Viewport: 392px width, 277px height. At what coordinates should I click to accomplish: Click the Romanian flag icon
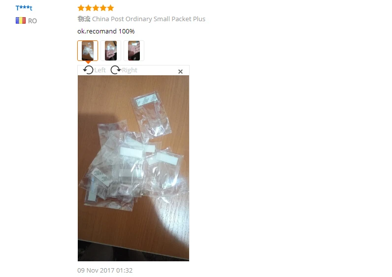click(21, 21)
